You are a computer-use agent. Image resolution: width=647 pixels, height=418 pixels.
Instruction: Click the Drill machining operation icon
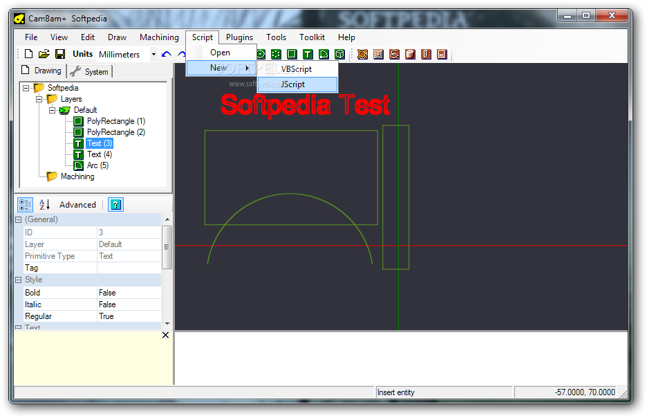pyautogui.click(x=426, y=54)
